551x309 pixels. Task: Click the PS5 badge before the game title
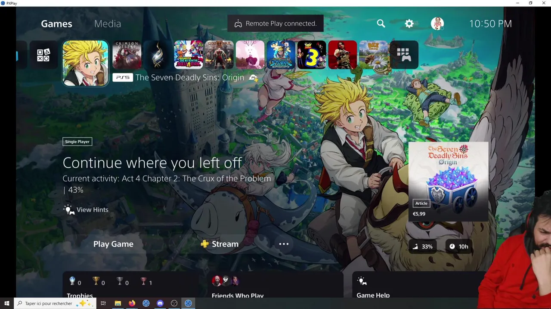point(123,78)
